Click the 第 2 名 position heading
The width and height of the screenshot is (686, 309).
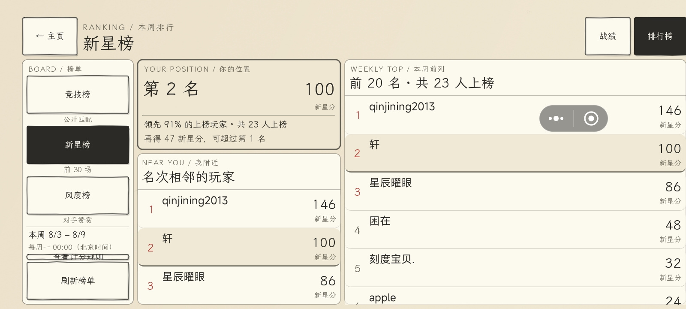171,89
